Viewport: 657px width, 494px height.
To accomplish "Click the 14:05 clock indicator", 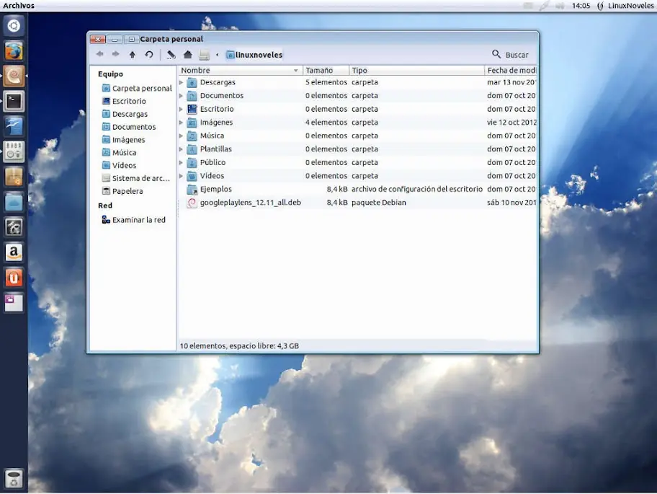I will tap(581, 6).
